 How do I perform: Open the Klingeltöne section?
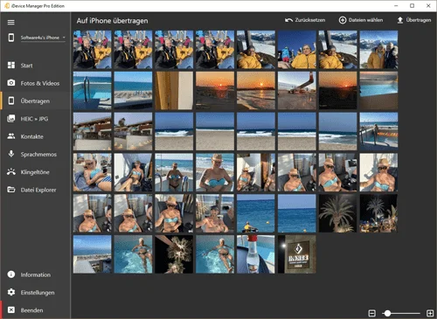(35, 172)
